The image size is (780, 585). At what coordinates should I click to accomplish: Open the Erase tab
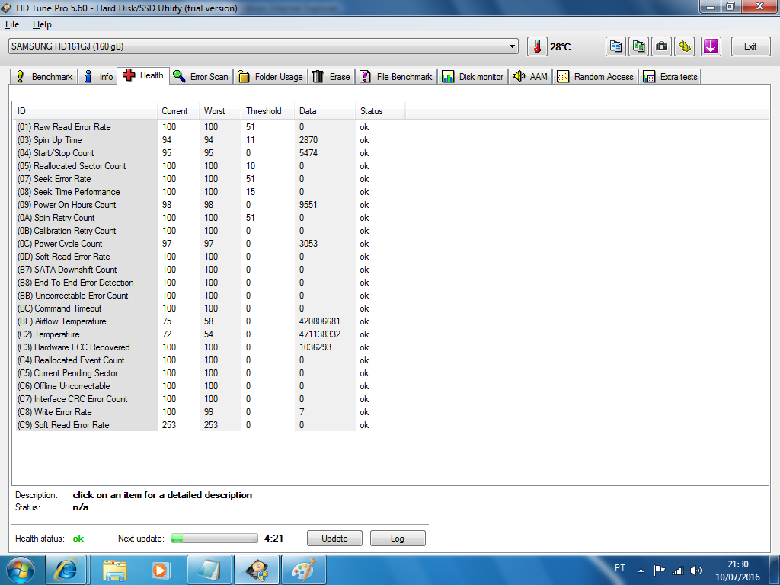331,77
